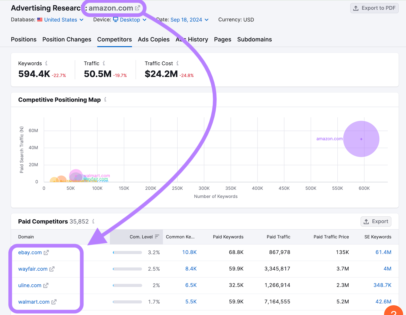
Task: Click the 5.5K common keywords for walmart.com
Action: [x=191, y=302]
